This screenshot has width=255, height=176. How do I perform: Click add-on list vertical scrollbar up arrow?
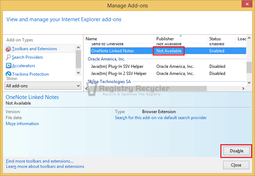[249, 38]
